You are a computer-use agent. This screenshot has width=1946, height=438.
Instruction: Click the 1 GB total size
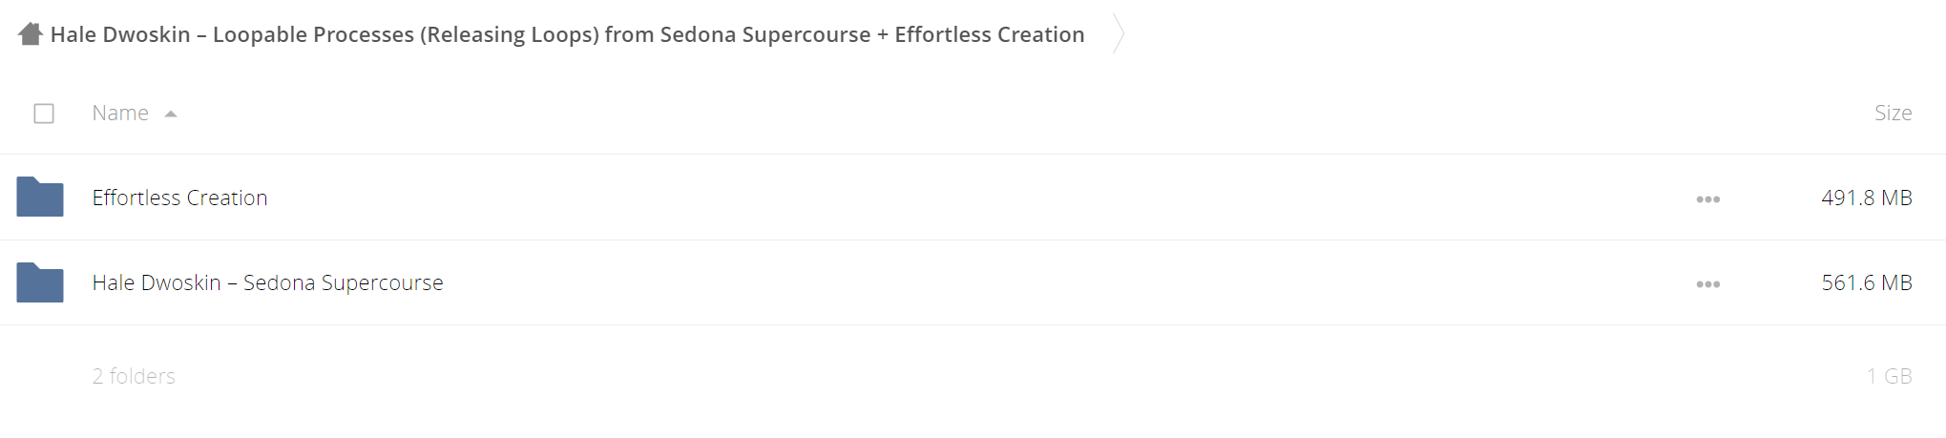click(1889, 376)
